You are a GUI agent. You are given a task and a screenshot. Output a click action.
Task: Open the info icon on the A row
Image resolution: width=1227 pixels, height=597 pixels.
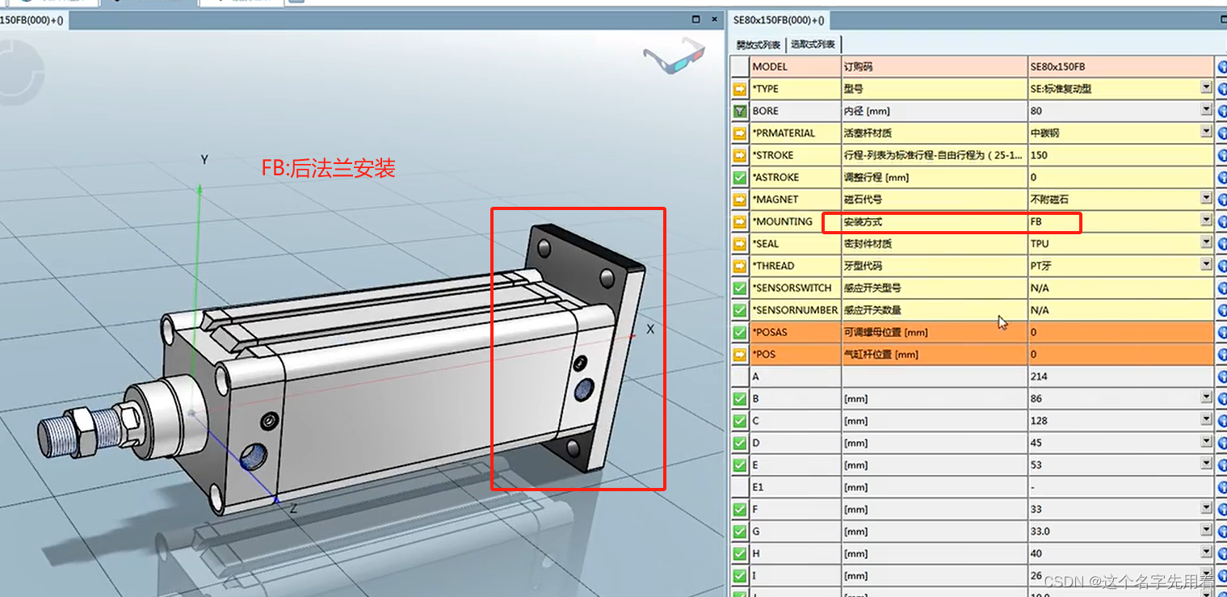point(1221,376)
